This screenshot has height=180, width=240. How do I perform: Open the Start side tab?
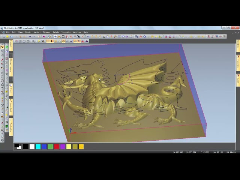coord(11,89)
